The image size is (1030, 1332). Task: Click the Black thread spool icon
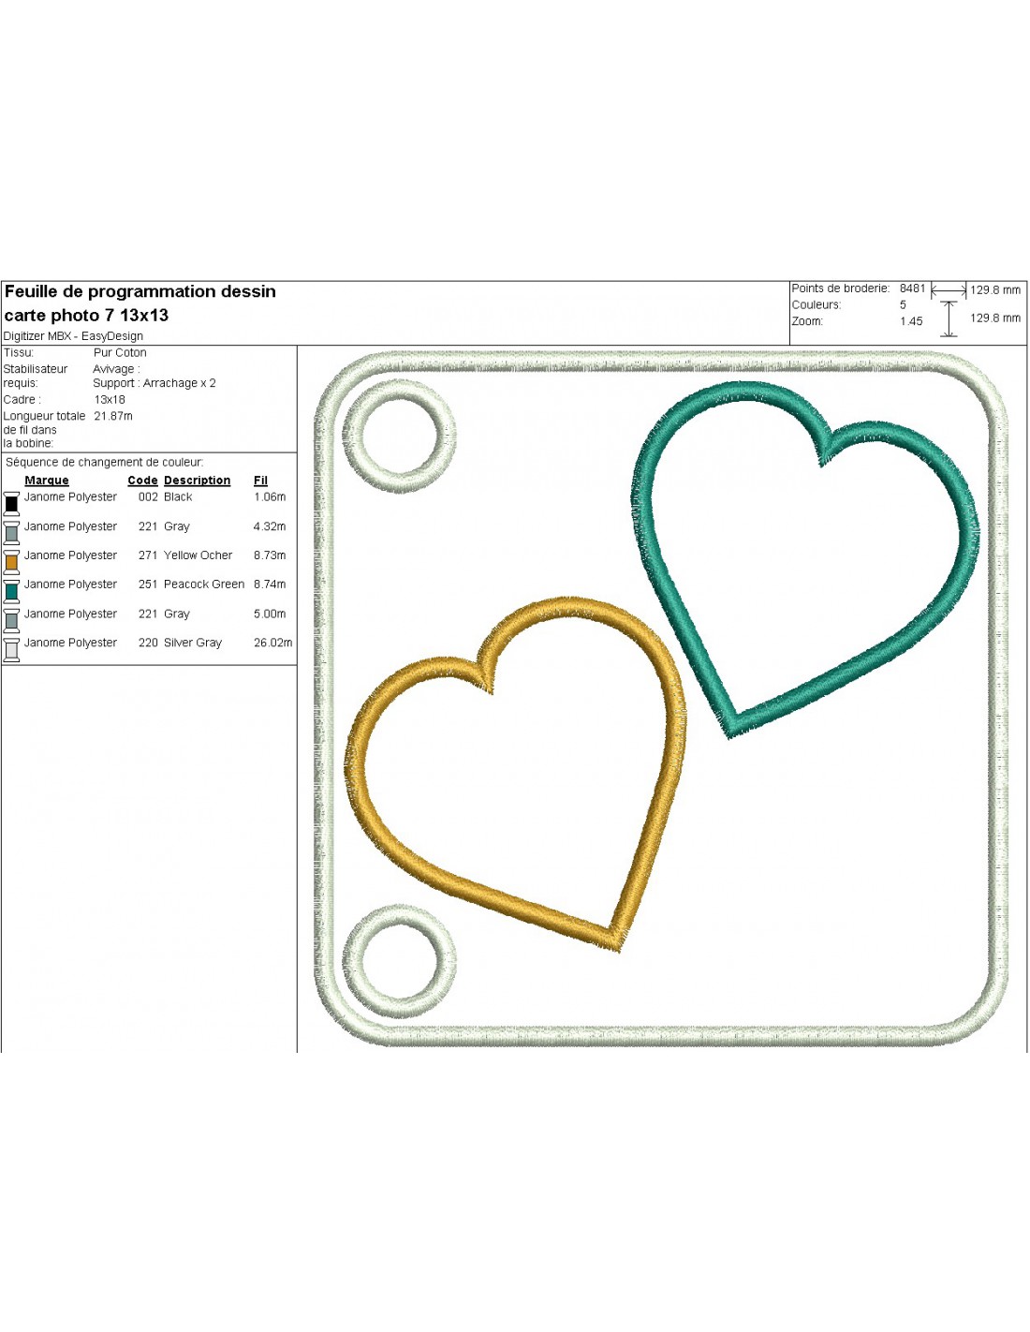[11, 503]
